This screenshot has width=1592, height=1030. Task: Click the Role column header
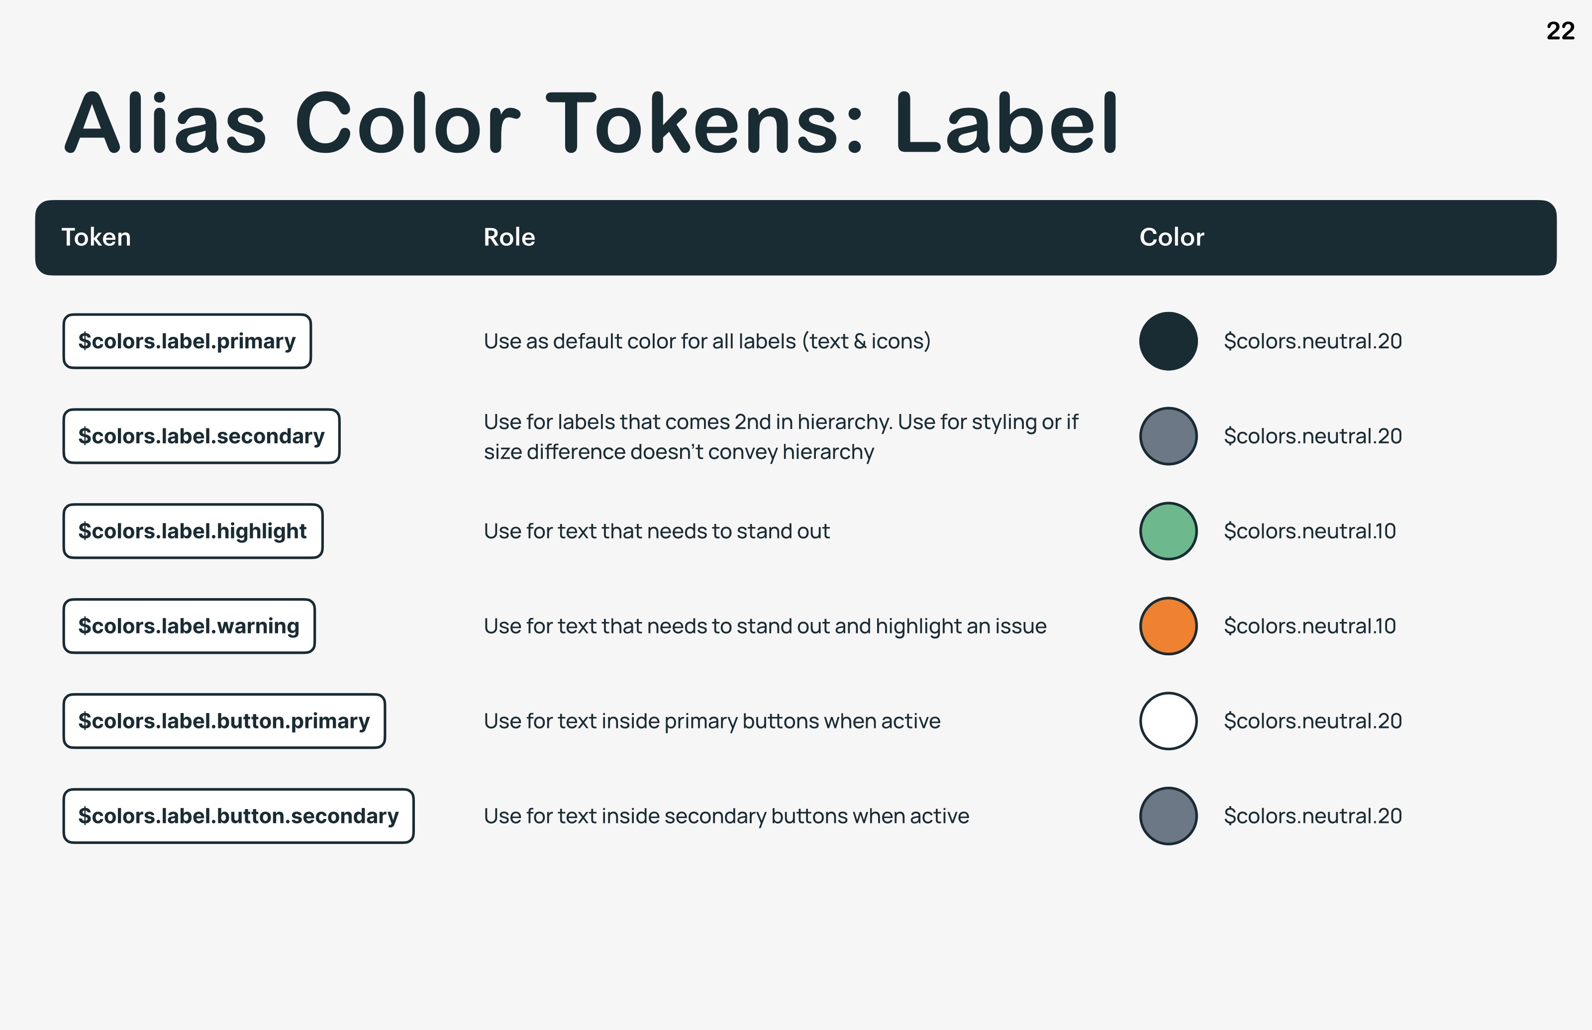pos(509,237)
